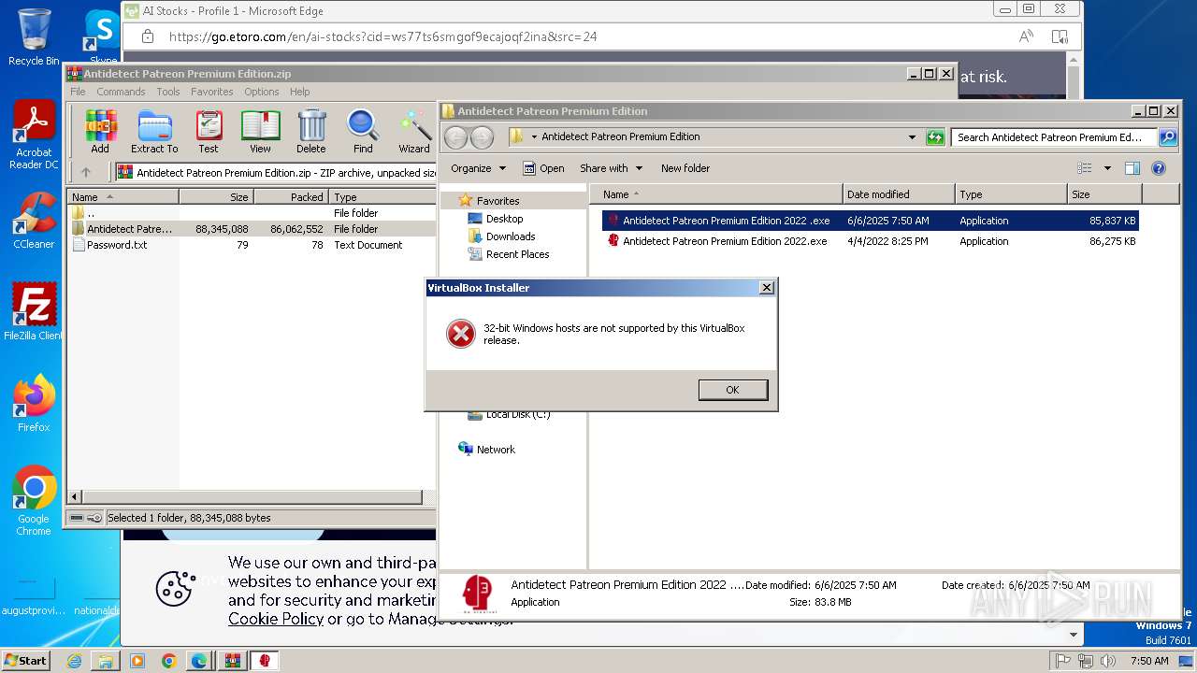Open the CCleaner desktop icon

click(x=34, y=221)
